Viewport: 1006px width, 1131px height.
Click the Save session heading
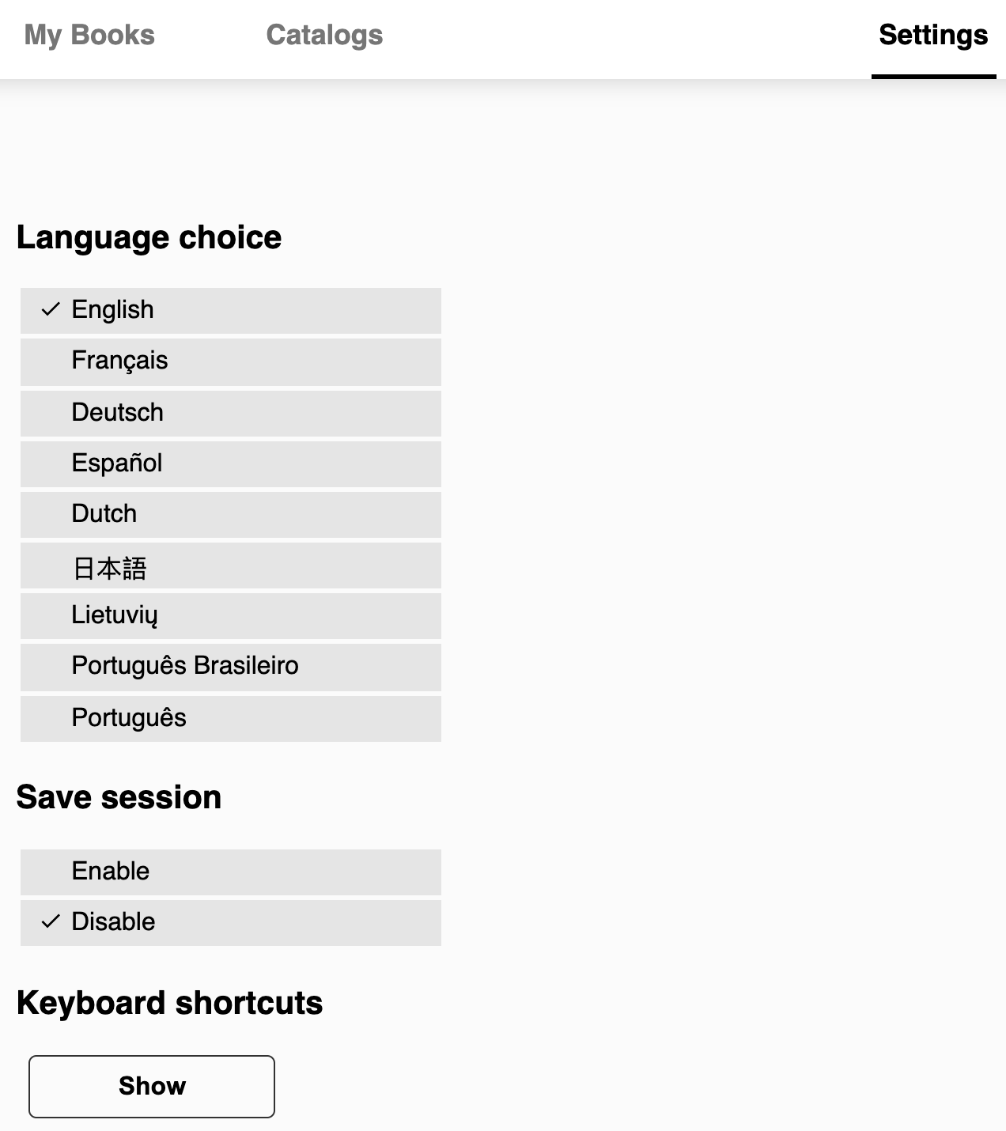tap(119, 797)
